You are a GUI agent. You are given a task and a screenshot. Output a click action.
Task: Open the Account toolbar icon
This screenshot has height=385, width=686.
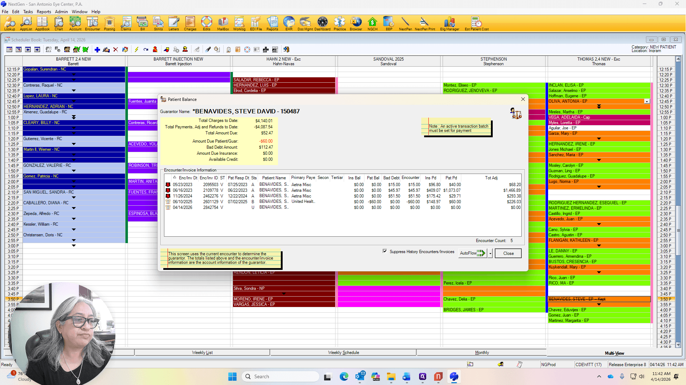coord(75,24)
